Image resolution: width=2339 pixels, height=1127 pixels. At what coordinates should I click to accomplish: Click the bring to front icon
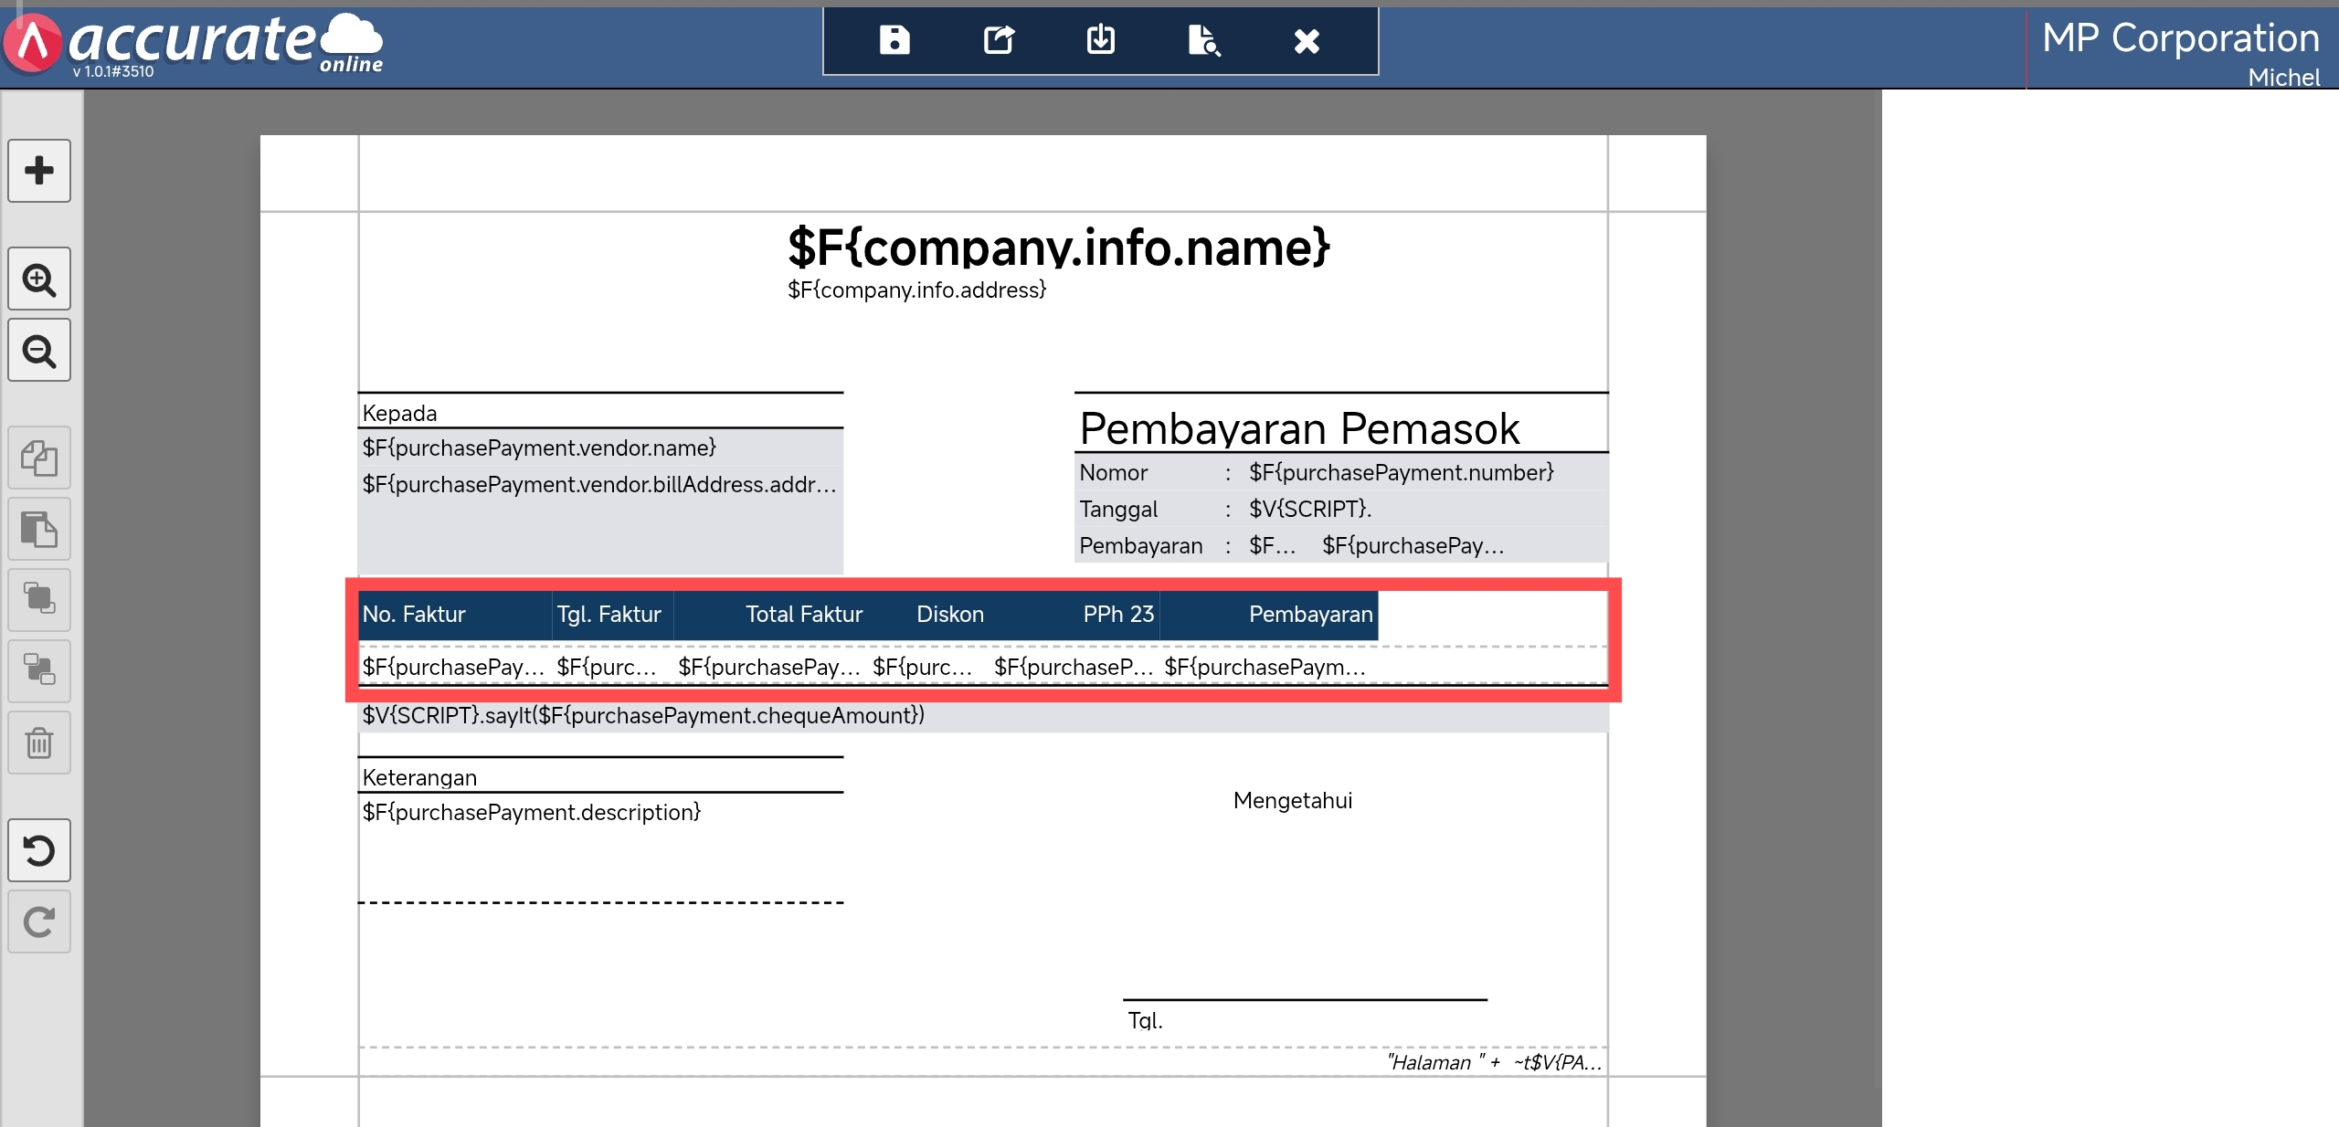[39, 599]
